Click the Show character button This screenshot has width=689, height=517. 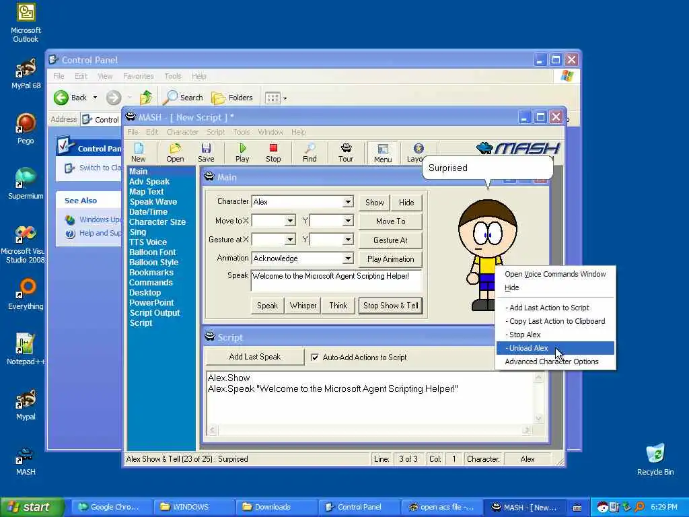(x=374, y=202)
